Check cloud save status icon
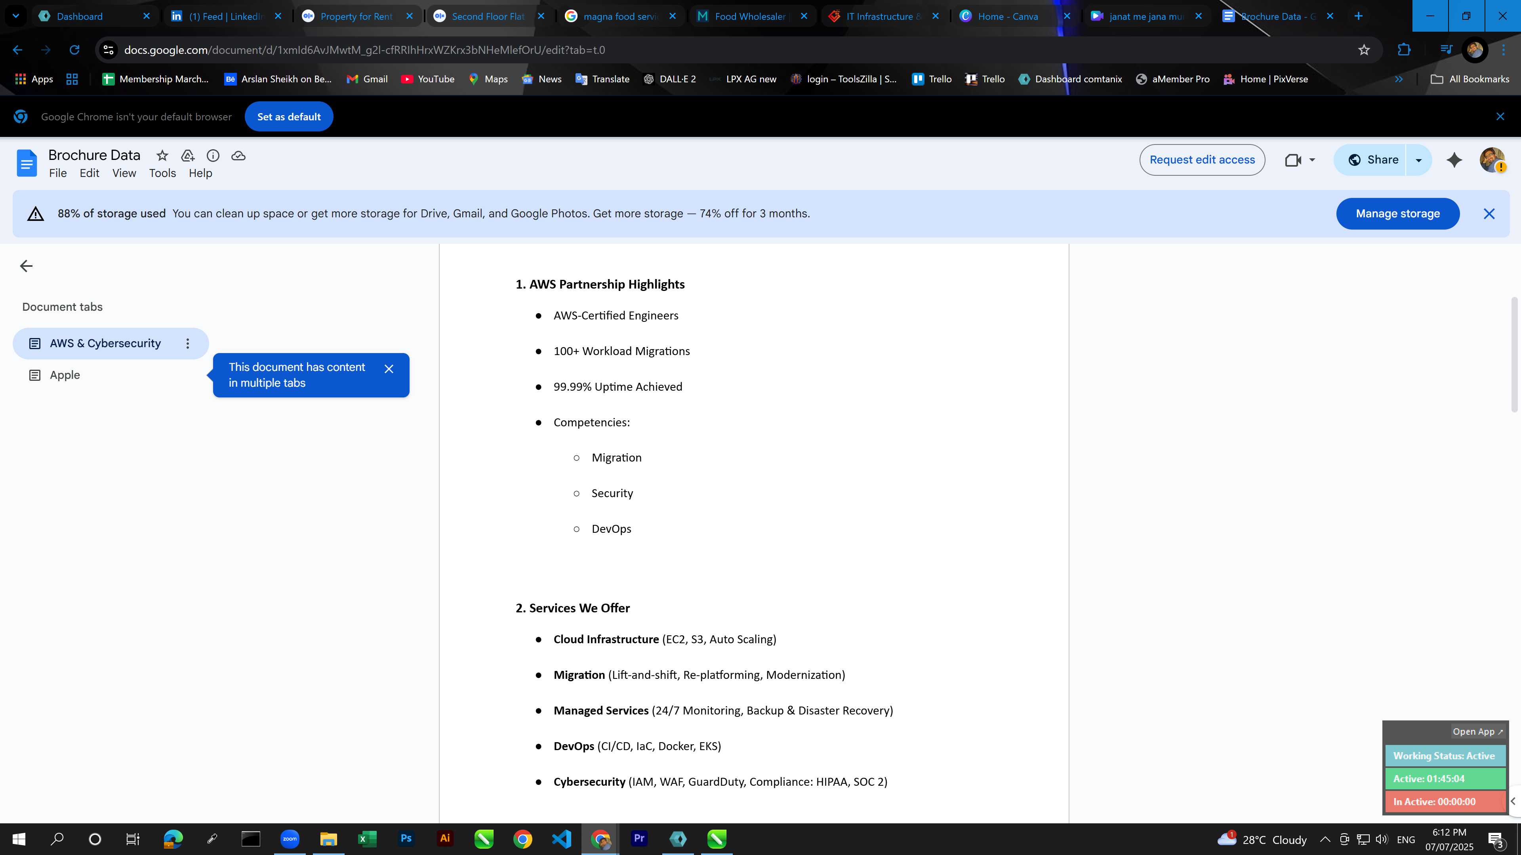 point(238,156)
